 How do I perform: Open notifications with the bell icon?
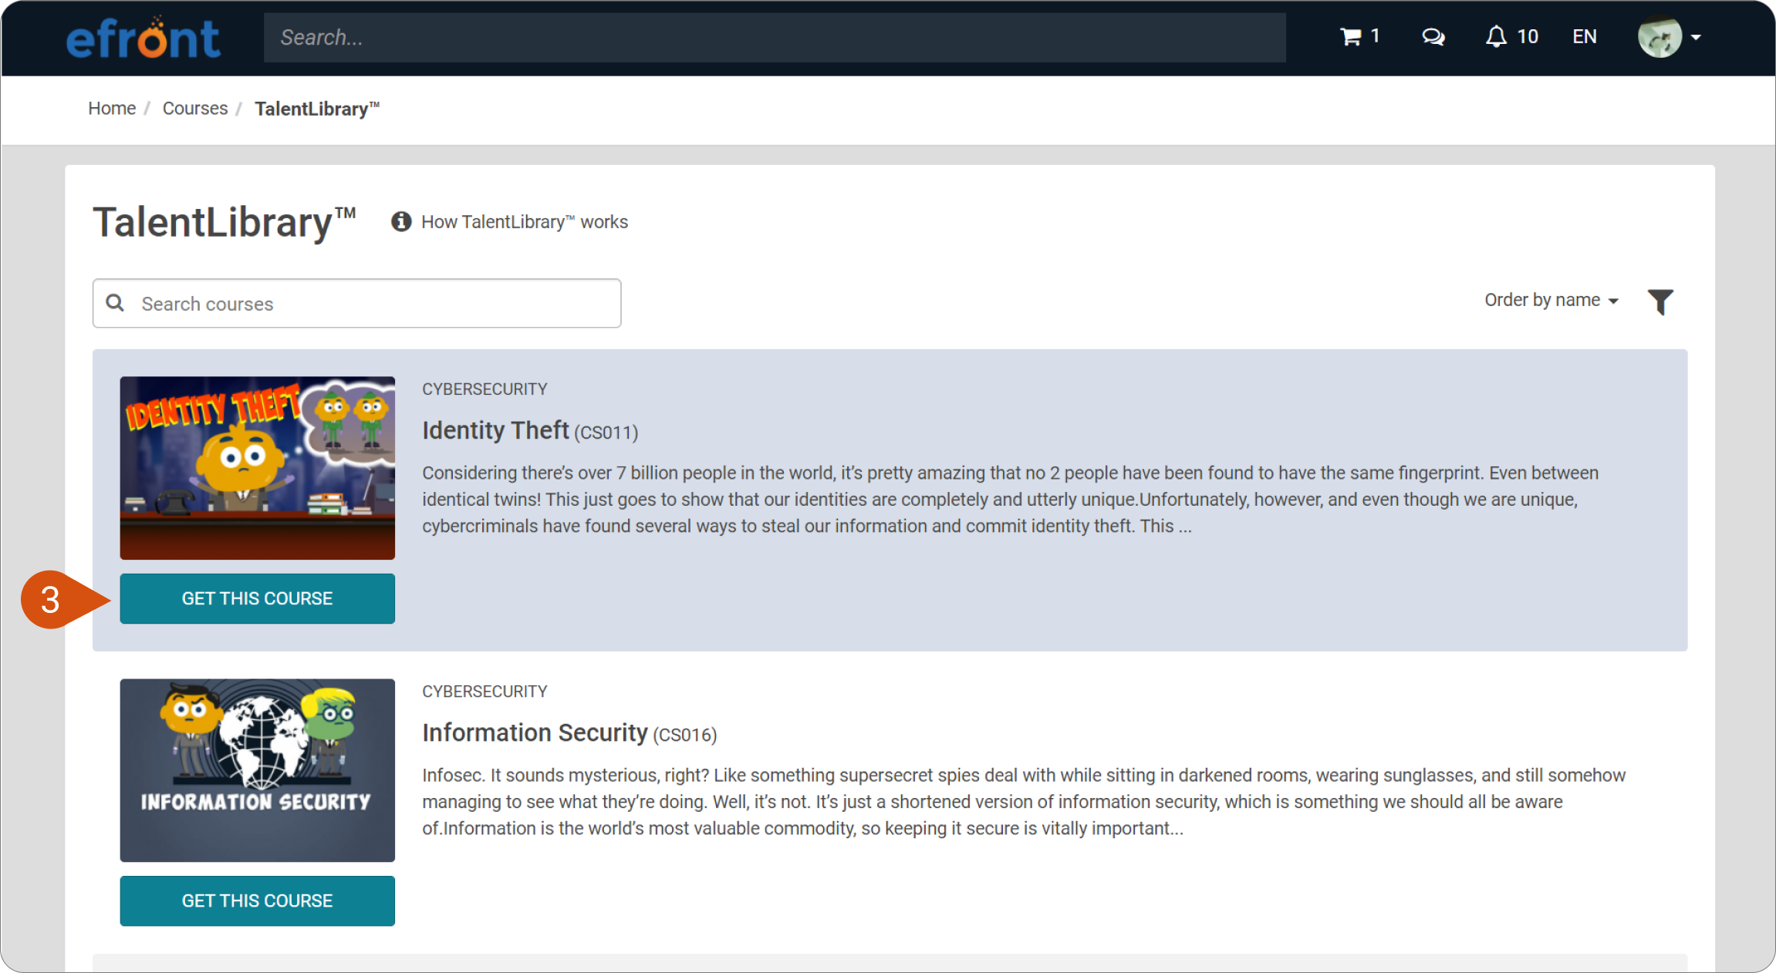coord(1497,36)
